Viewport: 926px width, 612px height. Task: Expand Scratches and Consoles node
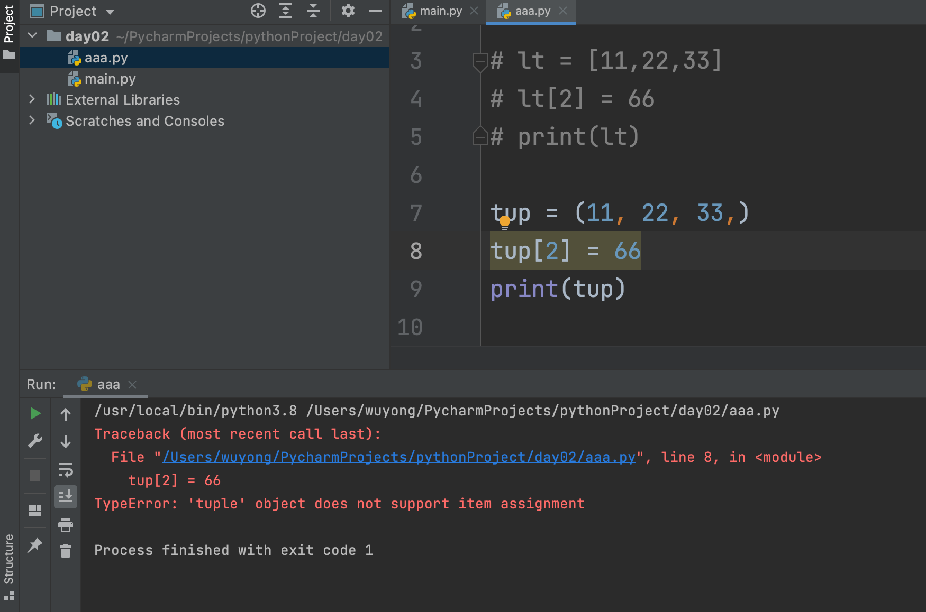pyautogui.click(x=32, y=120)
